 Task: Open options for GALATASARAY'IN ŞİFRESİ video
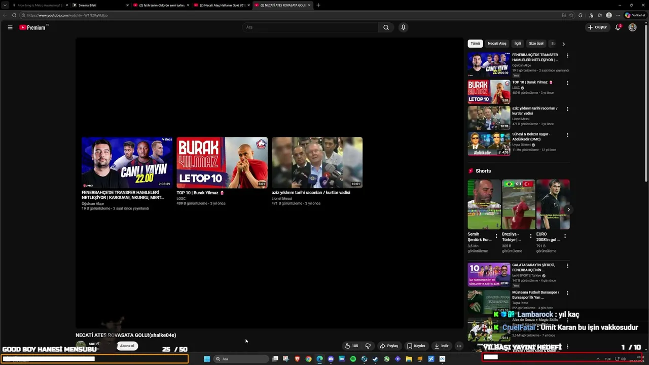[x=567, y=266]
